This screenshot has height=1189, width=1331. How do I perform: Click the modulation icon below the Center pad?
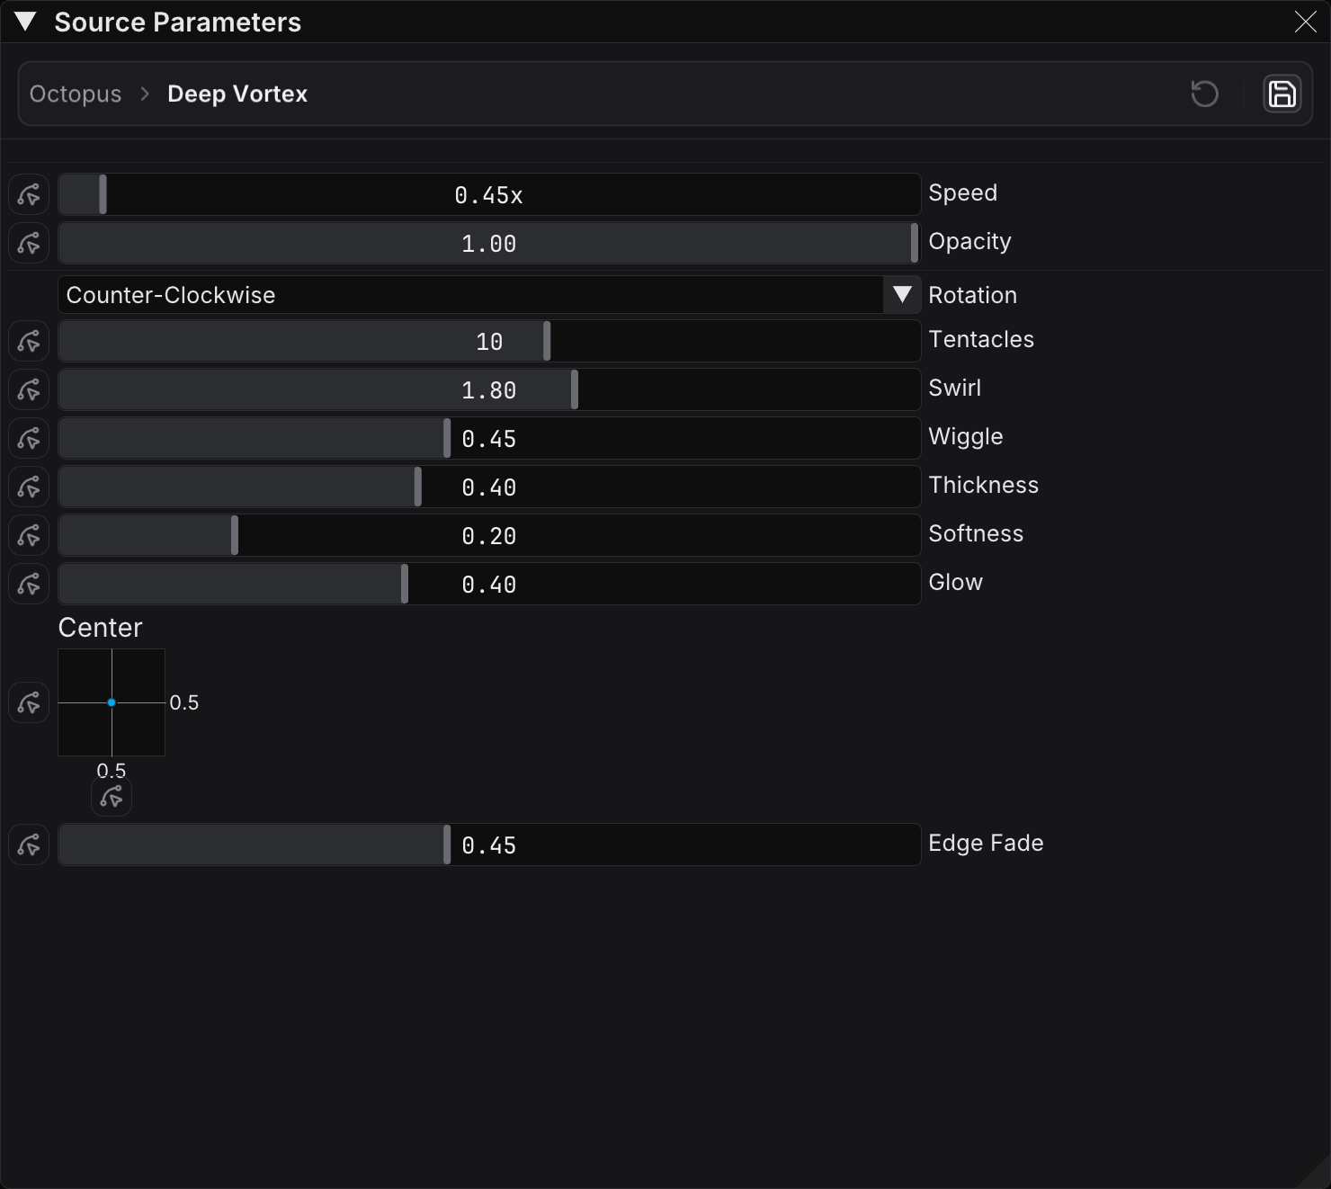112,797
